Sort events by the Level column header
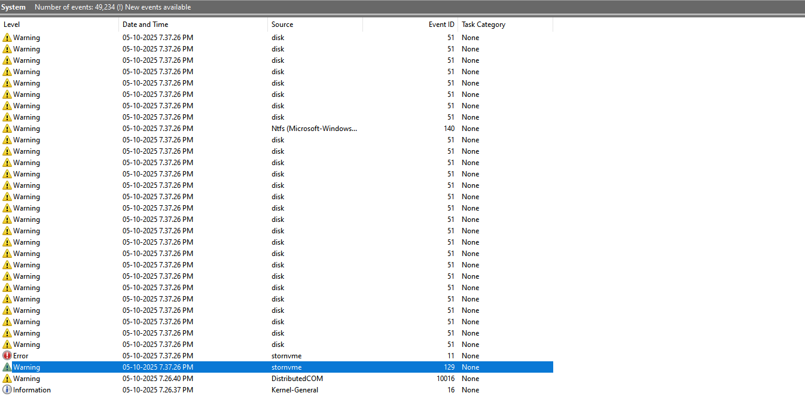 point(12,25)
